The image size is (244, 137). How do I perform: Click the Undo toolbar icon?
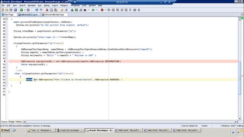coord(37,10)
